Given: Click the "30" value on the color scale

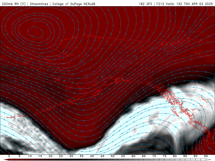Looking at the screenshot, I should (71, 156).
